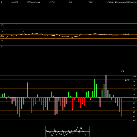Screen dimensions: 137x137
Task: Click the -8 value beside the mini chart
Action: point(88,130)
